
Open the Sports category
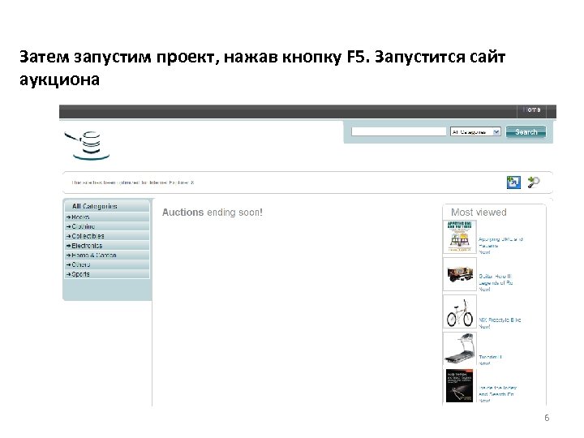click(107, 274)
